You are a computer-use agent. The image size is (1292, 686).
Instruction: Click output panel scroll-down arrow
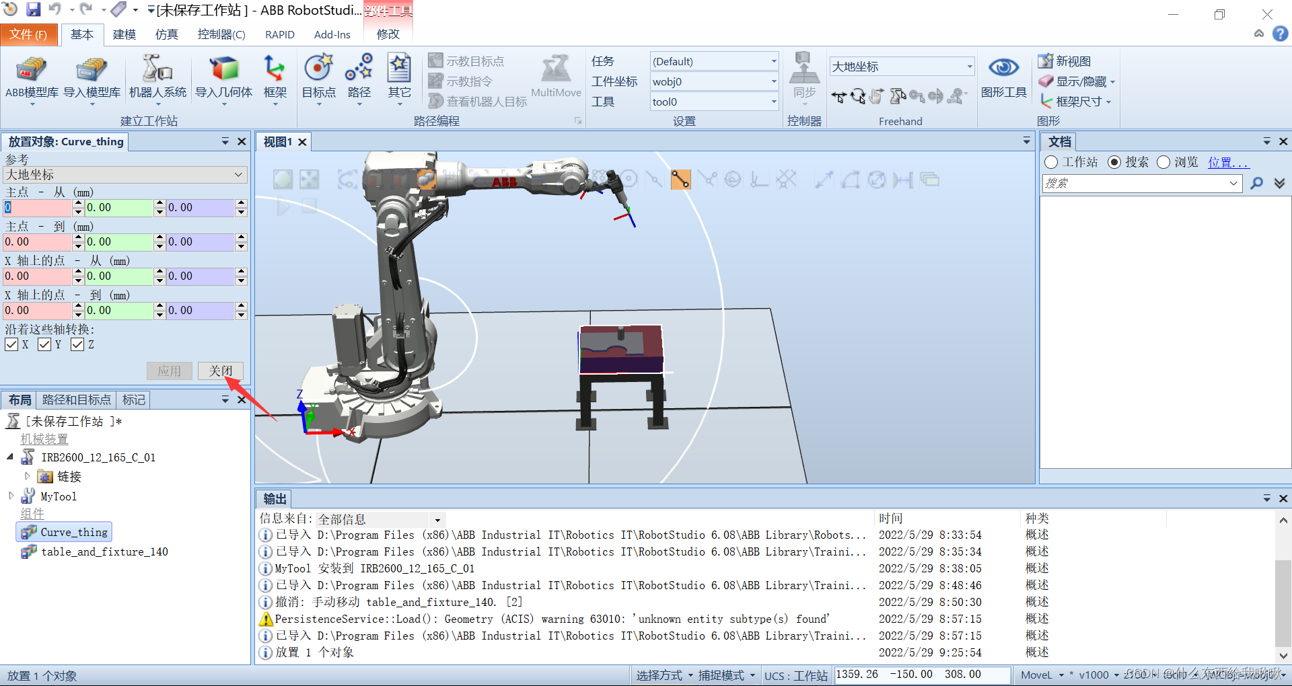[x=1283, y=655]
